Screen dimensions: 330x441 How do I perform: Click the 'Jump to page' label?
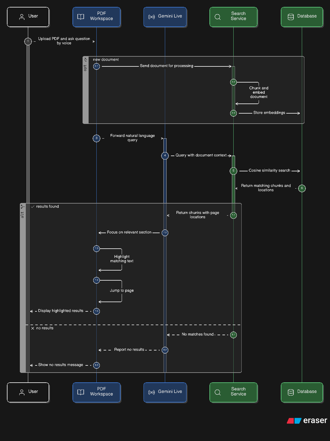pos(122,291)
